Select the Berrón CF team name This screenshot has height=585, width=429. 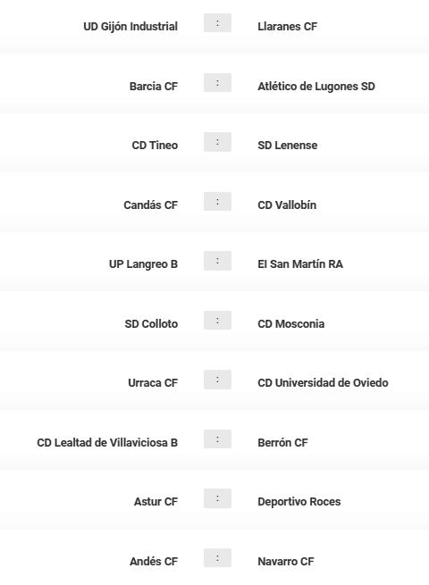pos(282,442)
